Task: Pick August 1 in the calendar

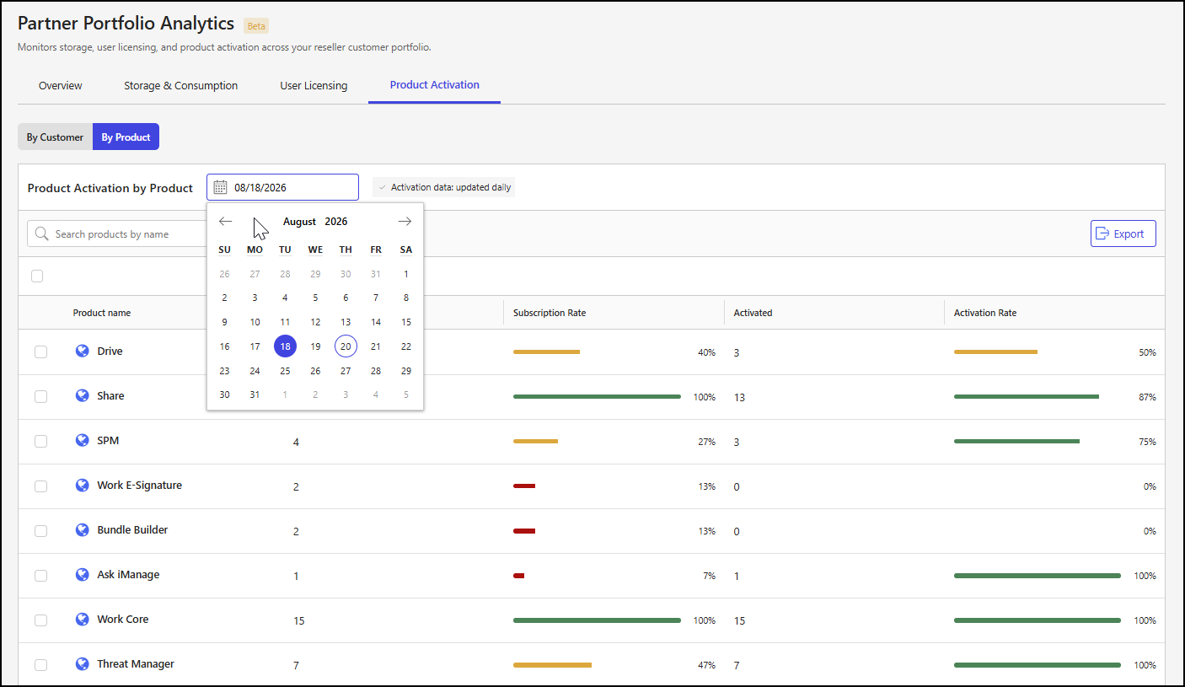Action: tap(406, 274)
